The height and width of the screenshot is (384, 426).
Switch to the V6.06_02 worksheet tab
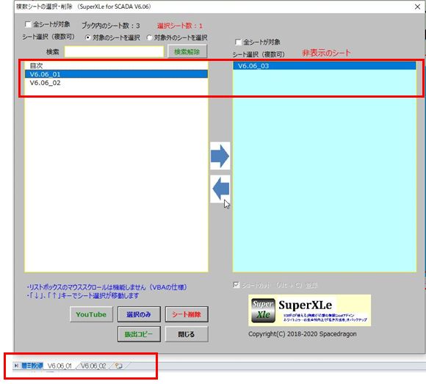pos(93,366)
